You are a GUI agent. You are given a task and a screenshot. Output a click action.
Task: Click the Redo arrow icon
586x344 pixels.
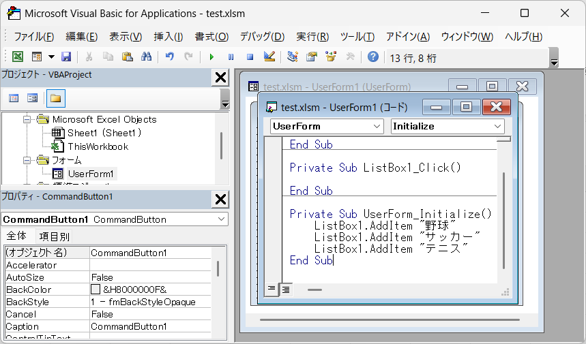189,57
